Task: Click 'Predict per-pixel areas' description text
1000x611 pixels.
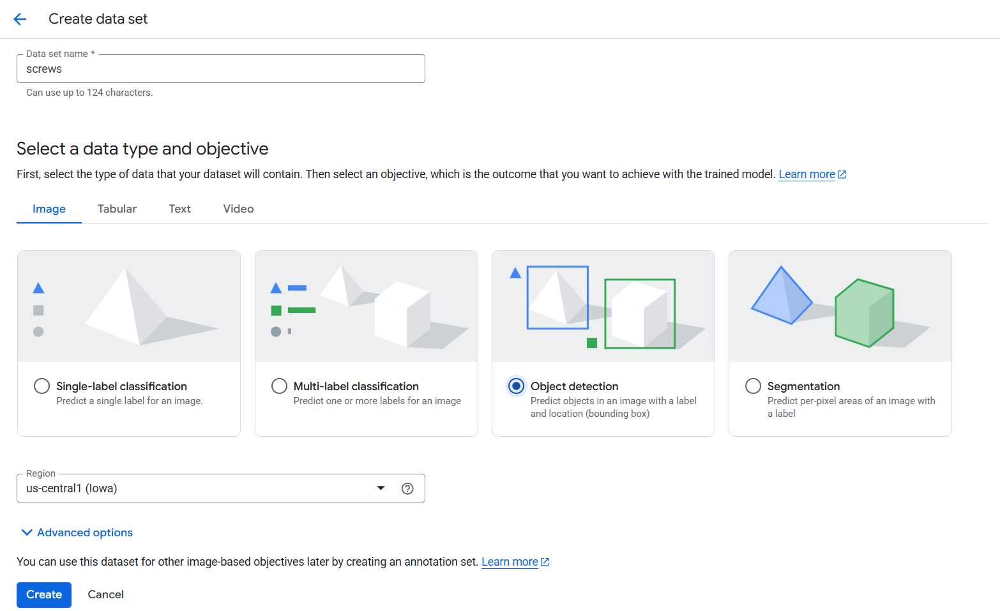Action: pos(851,407)
